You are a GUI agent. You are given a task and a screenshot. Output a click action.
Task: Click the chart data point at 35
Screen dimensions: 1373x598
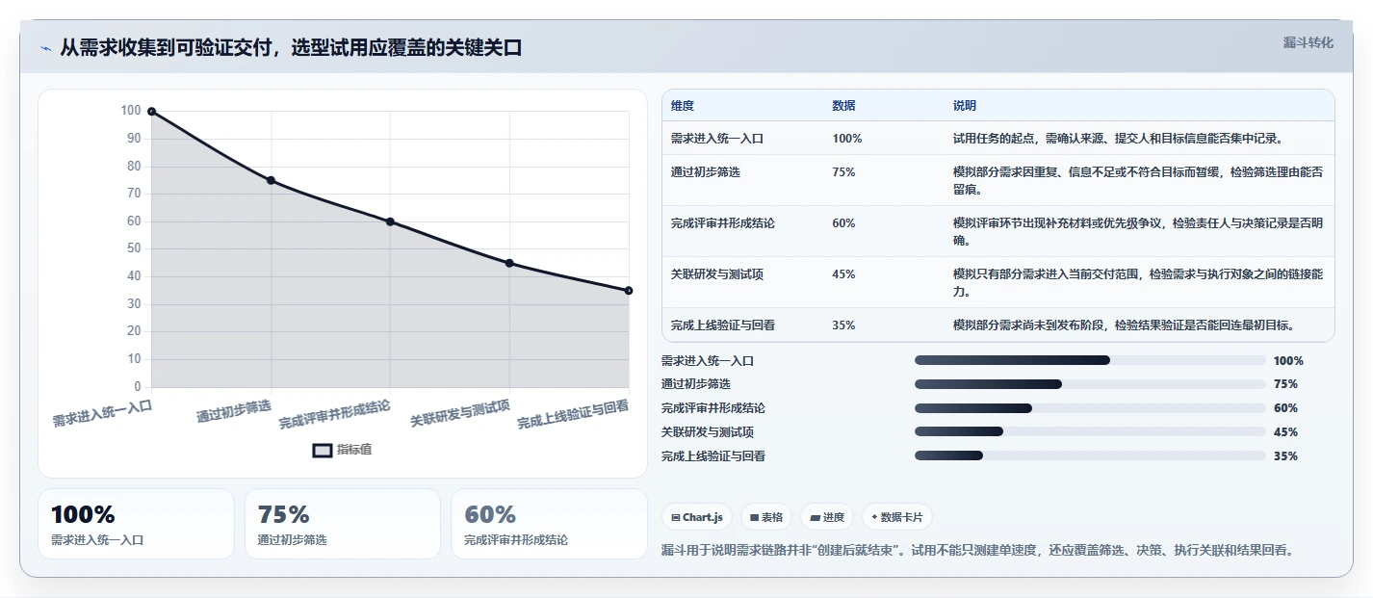[x=629, y=290]
